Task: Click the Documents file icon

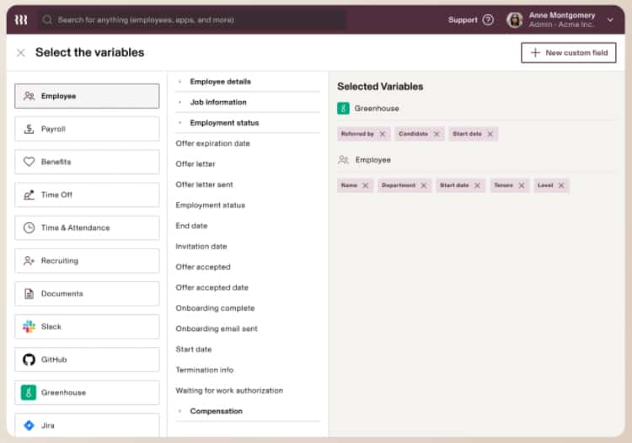Action: pyautogui.click(x=29, y=294)
